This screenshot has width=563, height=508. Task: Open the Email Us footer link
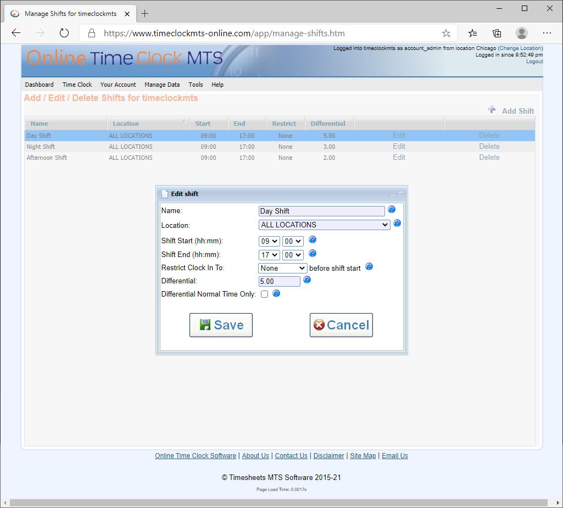(394, 456)
